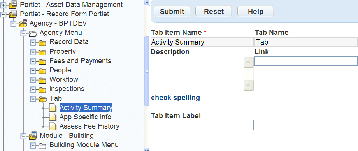The height and width of the screenshot is (151, 358).
Task: Click the Assess Fee History page icon
Action: point(53,126)
